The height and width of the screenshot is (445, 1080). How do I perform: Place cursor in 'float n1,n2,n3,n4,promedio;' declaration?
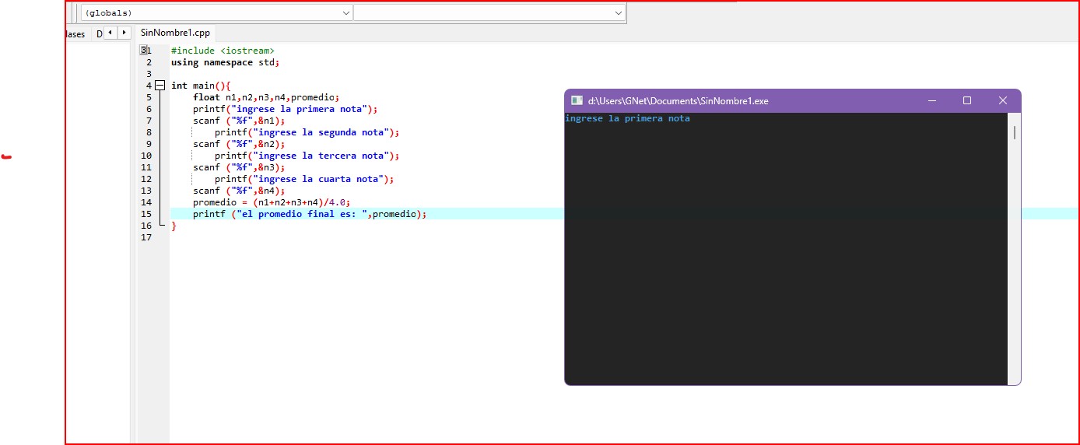point(266,97)
